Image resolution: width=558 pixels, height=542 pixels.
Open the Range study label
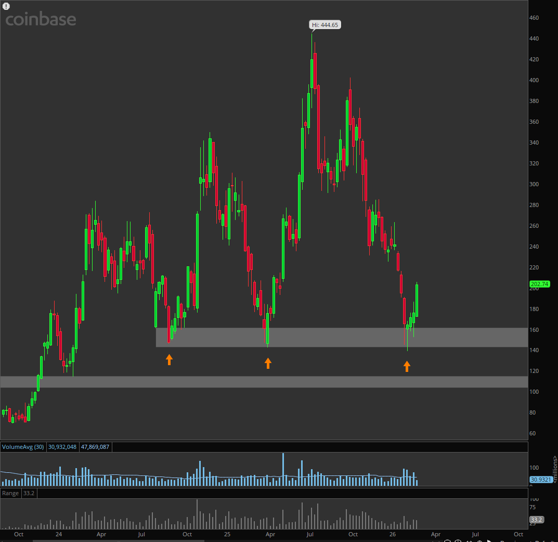pyautogui.click(x=10, y=493)
